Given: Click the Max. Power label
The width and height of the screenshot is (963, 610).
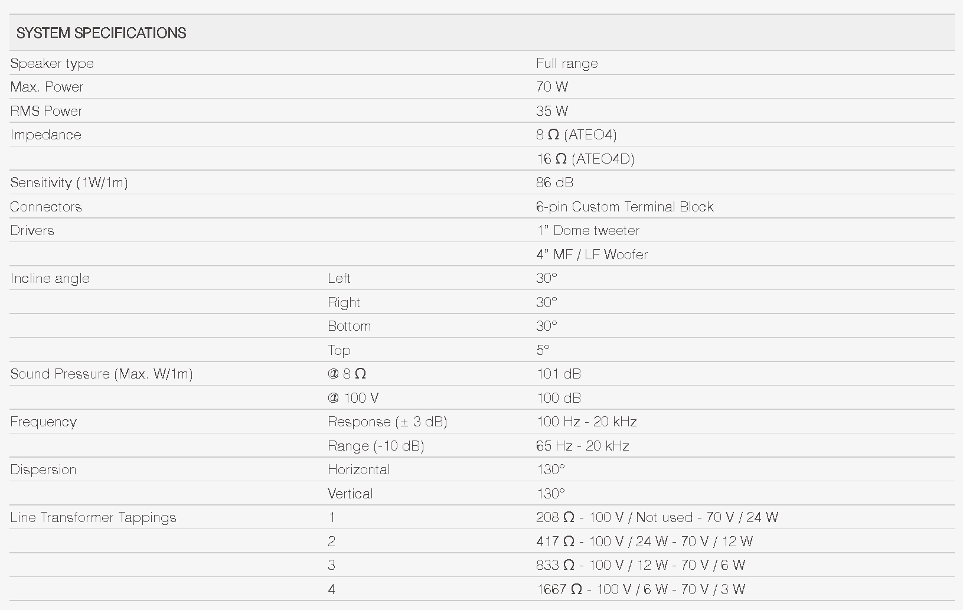Looking at the screenshot, I should (x=47, y=87).
